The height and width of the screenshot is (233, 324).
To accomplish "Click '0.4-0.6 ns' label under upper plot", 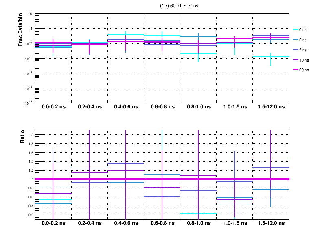I will pyautogui.click(x=126, y=108).
